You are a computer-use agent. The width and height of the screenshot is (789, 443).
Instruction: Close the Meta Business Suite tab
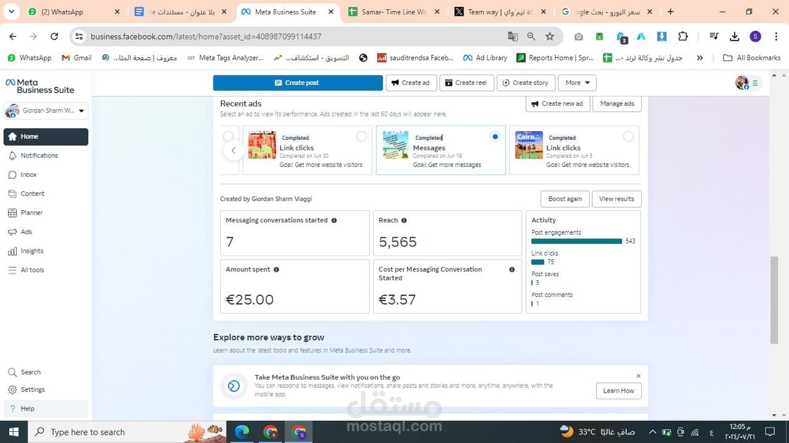coord(332,12)
